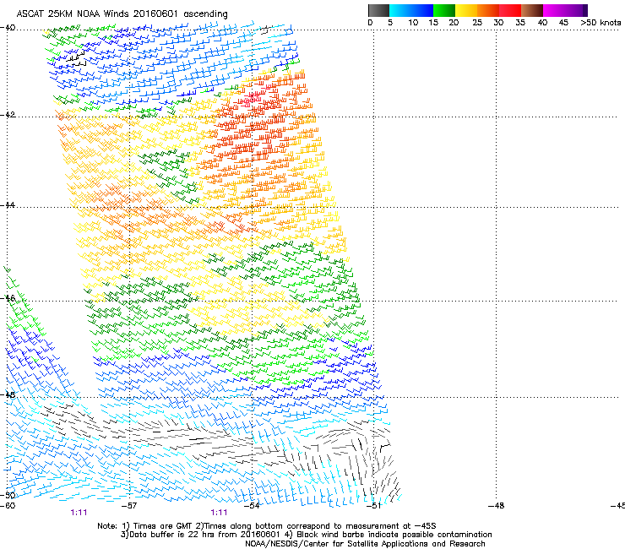Image resolution: width=625 pixels, height=549 pixels.
Task: Click the 'NOAA/NESDIS/Center for Satellite Applications and Research' credit
Action: (x=365, y=544)
